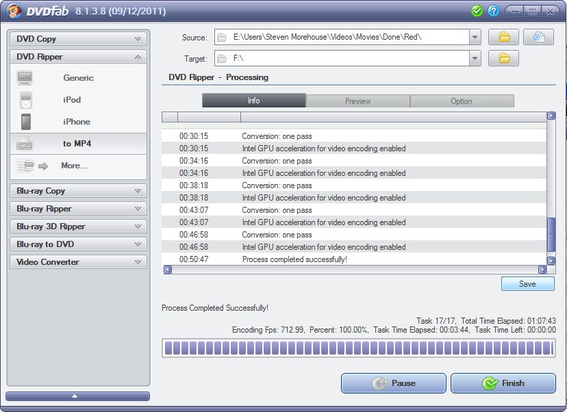The image size is (567, 412).
Task: Select the Generic device monitor icon
Action: 25,78
